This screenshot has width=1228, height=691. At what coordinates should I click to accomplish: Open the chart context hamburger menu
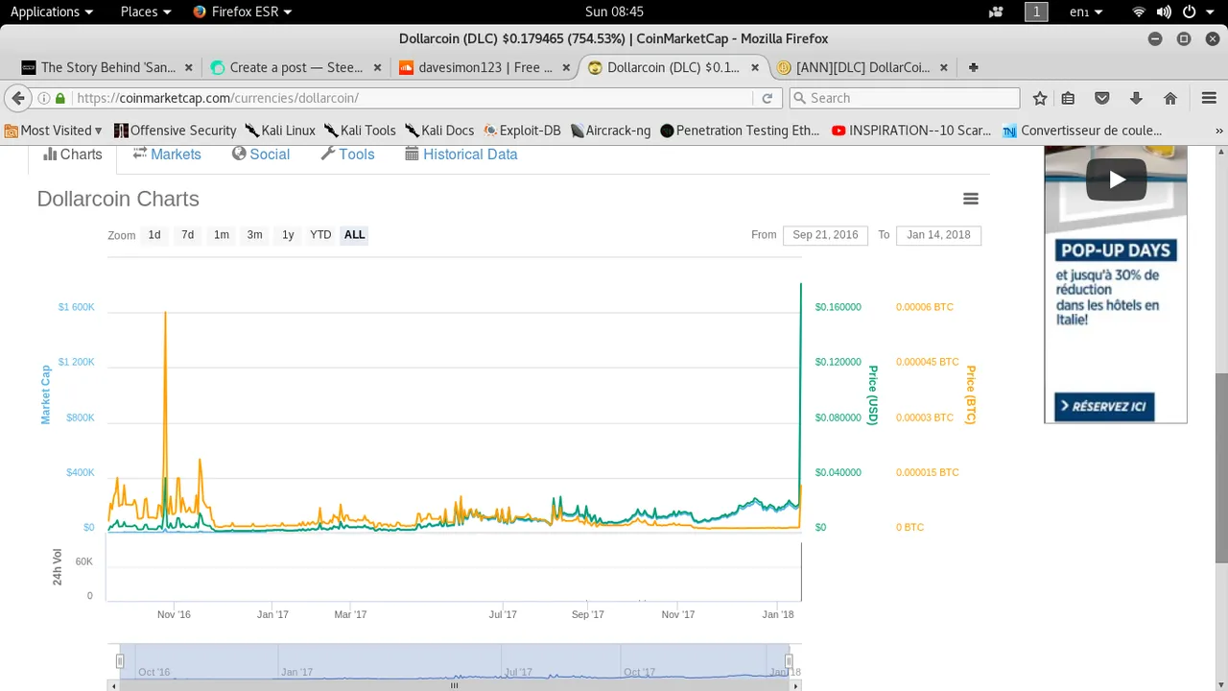tap(971, 199)
